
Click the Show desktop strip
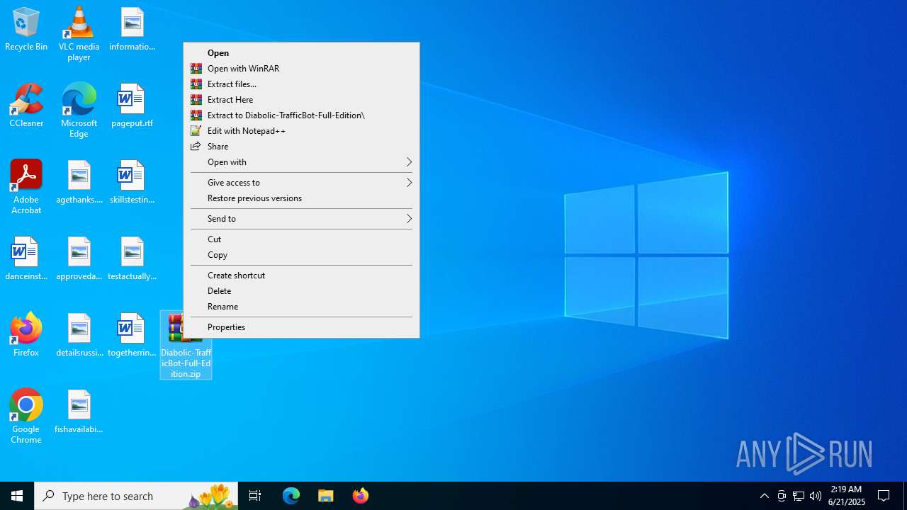click(x=905, y=496)
